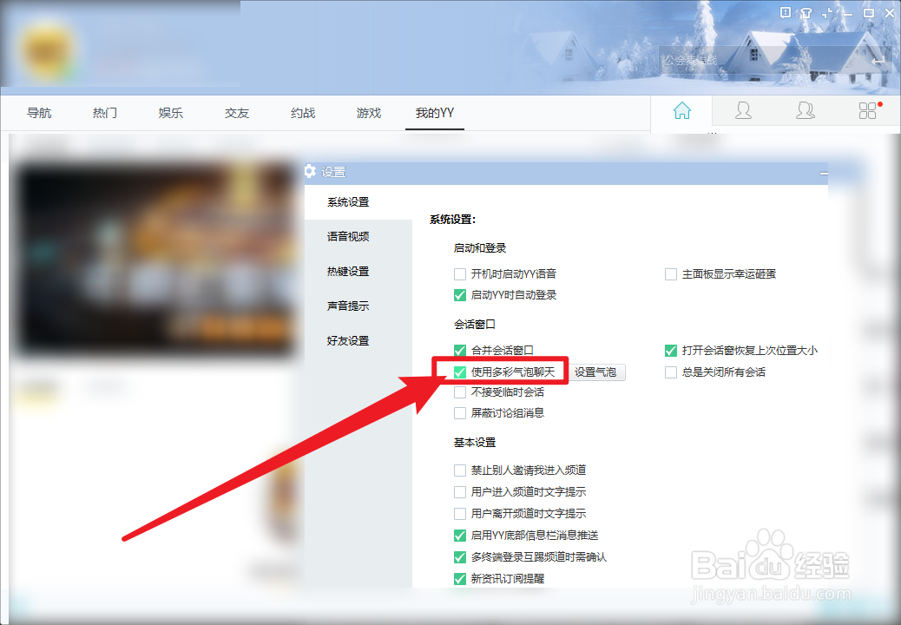The image size is (901, 625).
Task: Switch to the 约战 tab
Action: (303, 113)
